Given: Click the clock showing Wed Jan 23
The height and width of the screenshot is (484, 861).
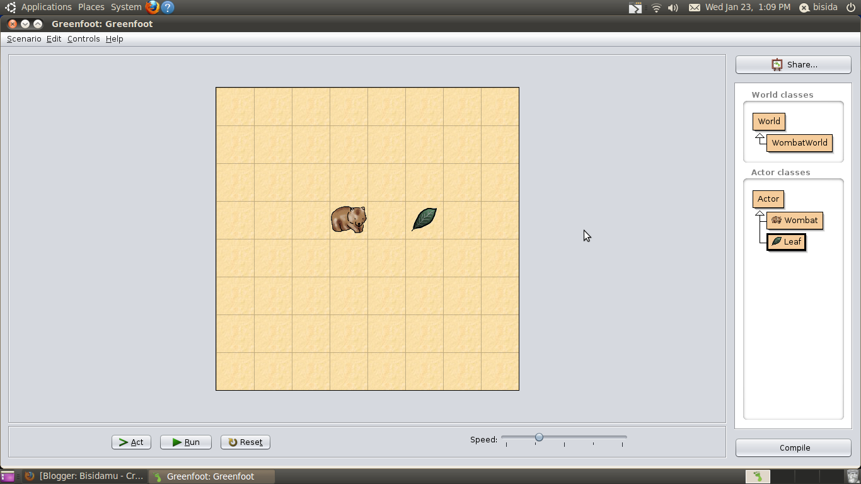Looking at the screenshot, I should [748, 7].
